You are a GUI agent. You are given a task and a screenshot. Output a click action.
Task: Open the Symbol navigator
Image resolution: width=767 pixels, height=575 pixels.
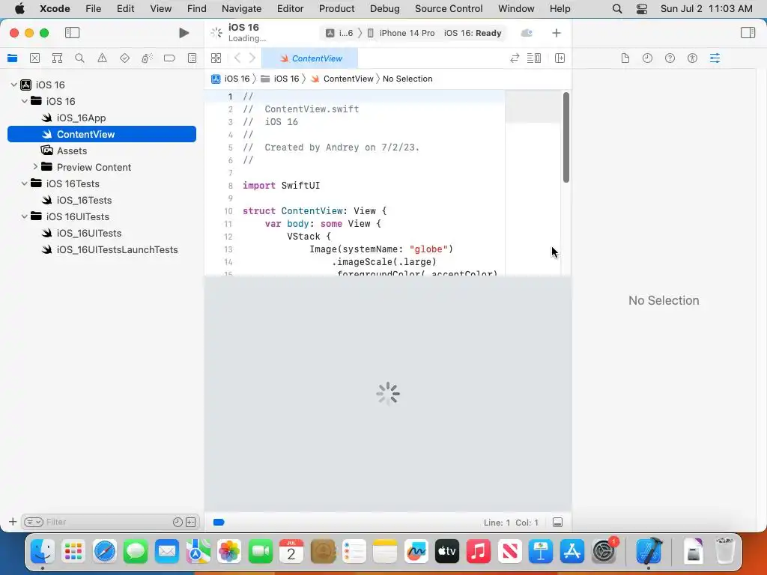tap(57, 58)
